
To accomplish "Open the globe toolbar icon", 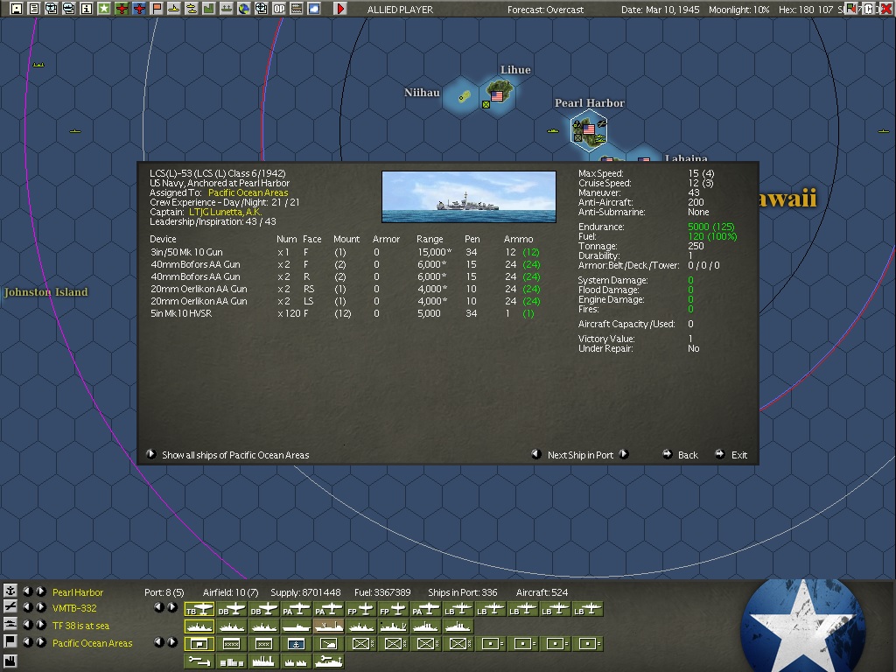I will click(244, 9).
